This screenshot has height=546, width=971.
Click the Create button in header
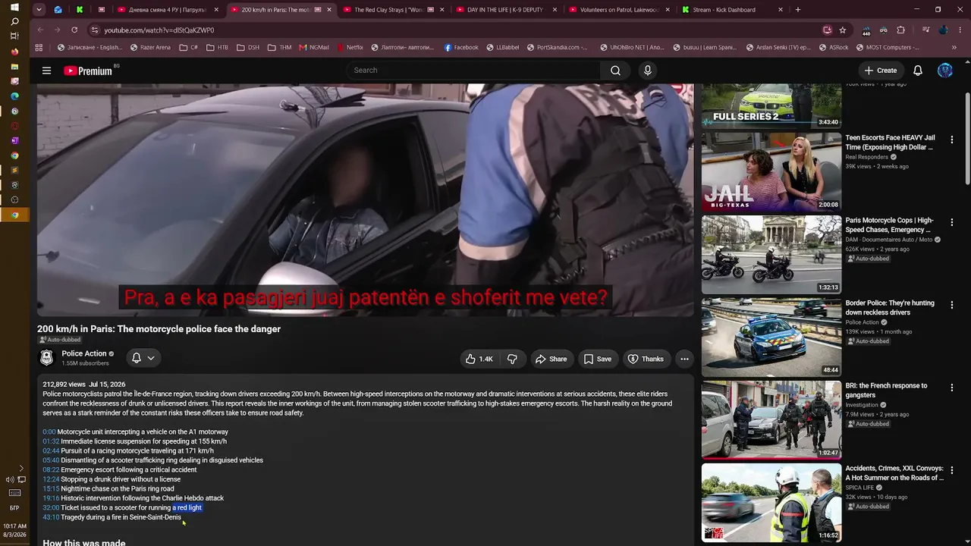coord(880,71)
